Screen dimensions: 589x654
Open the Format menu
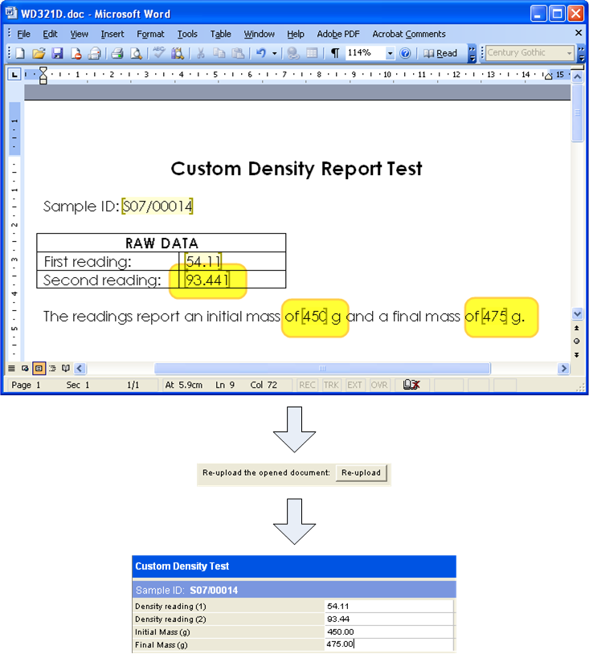pos(150,35)
